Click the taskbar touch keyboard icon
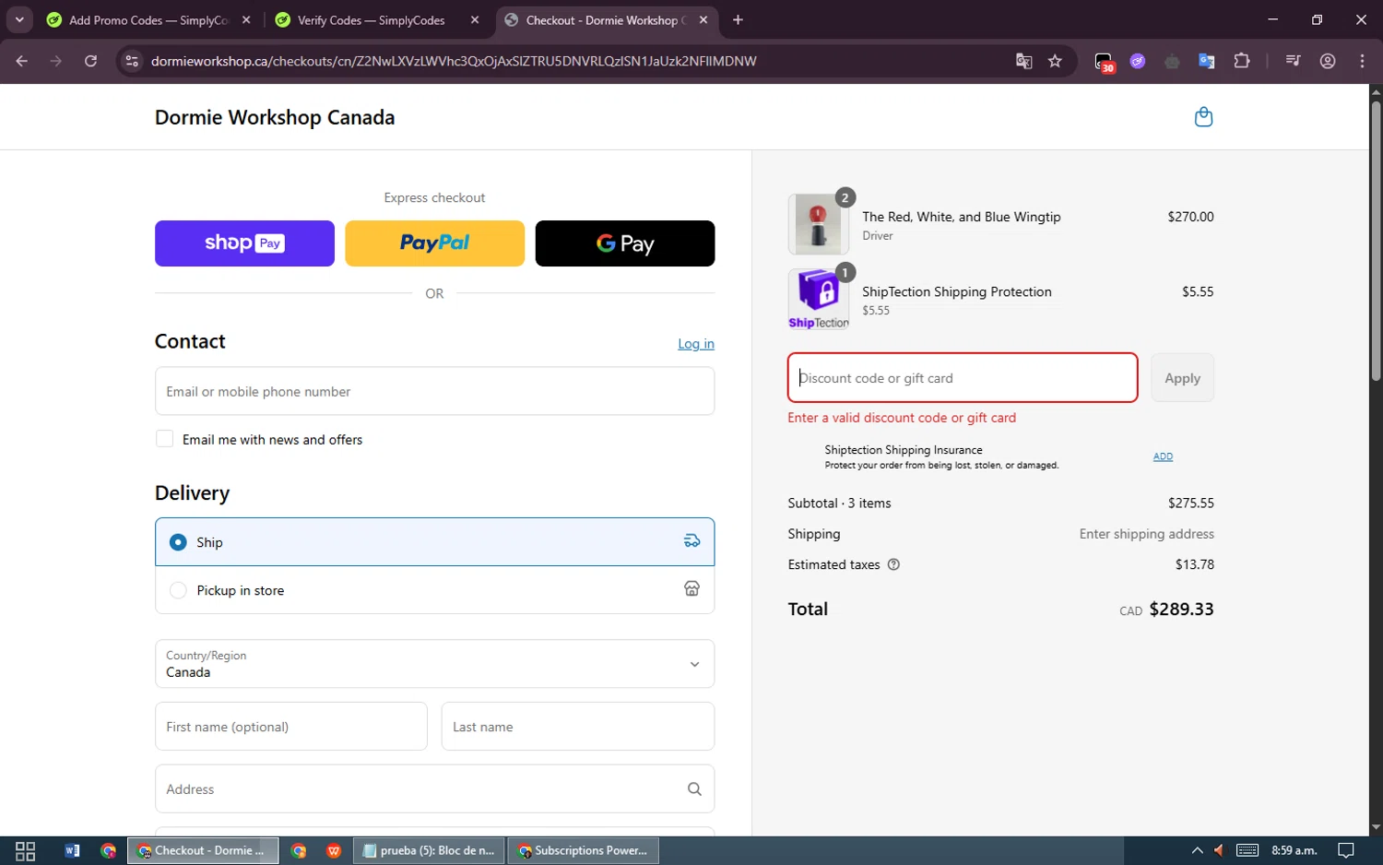1383x865 pixels. pyautogui.click(x=1247, y=851)
